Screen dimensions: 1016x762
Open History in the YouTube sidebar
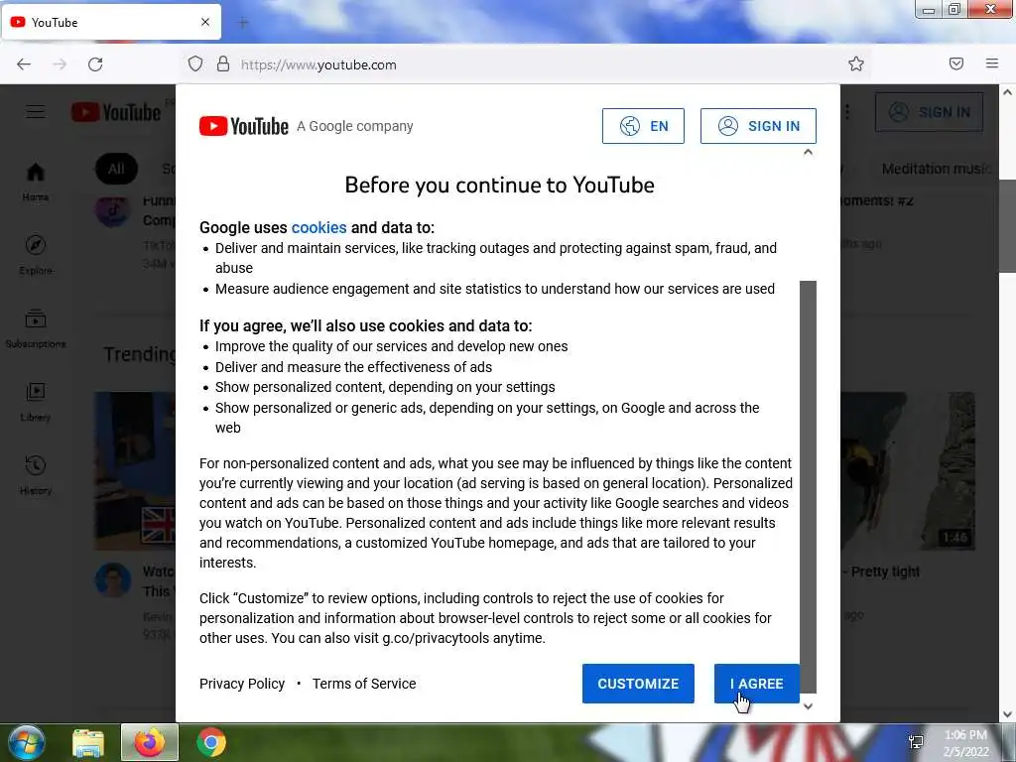pyautogui.click(x=36, y=475)
